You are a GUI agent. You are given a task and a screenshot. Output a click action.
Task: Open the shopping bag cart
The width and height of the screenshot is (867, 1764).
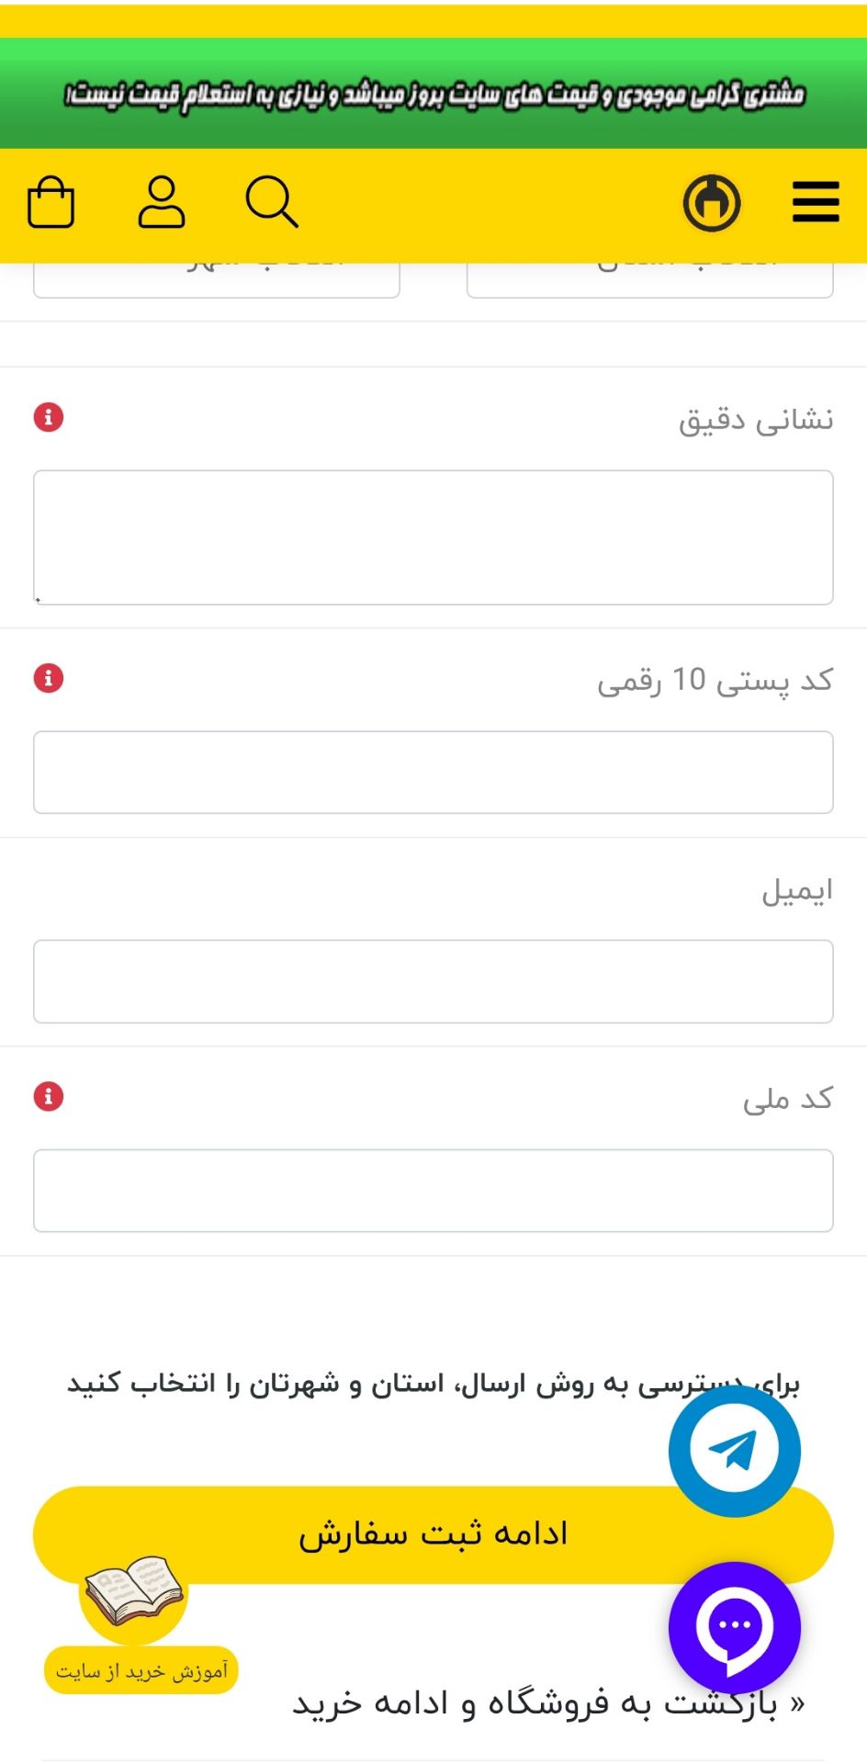51,202
